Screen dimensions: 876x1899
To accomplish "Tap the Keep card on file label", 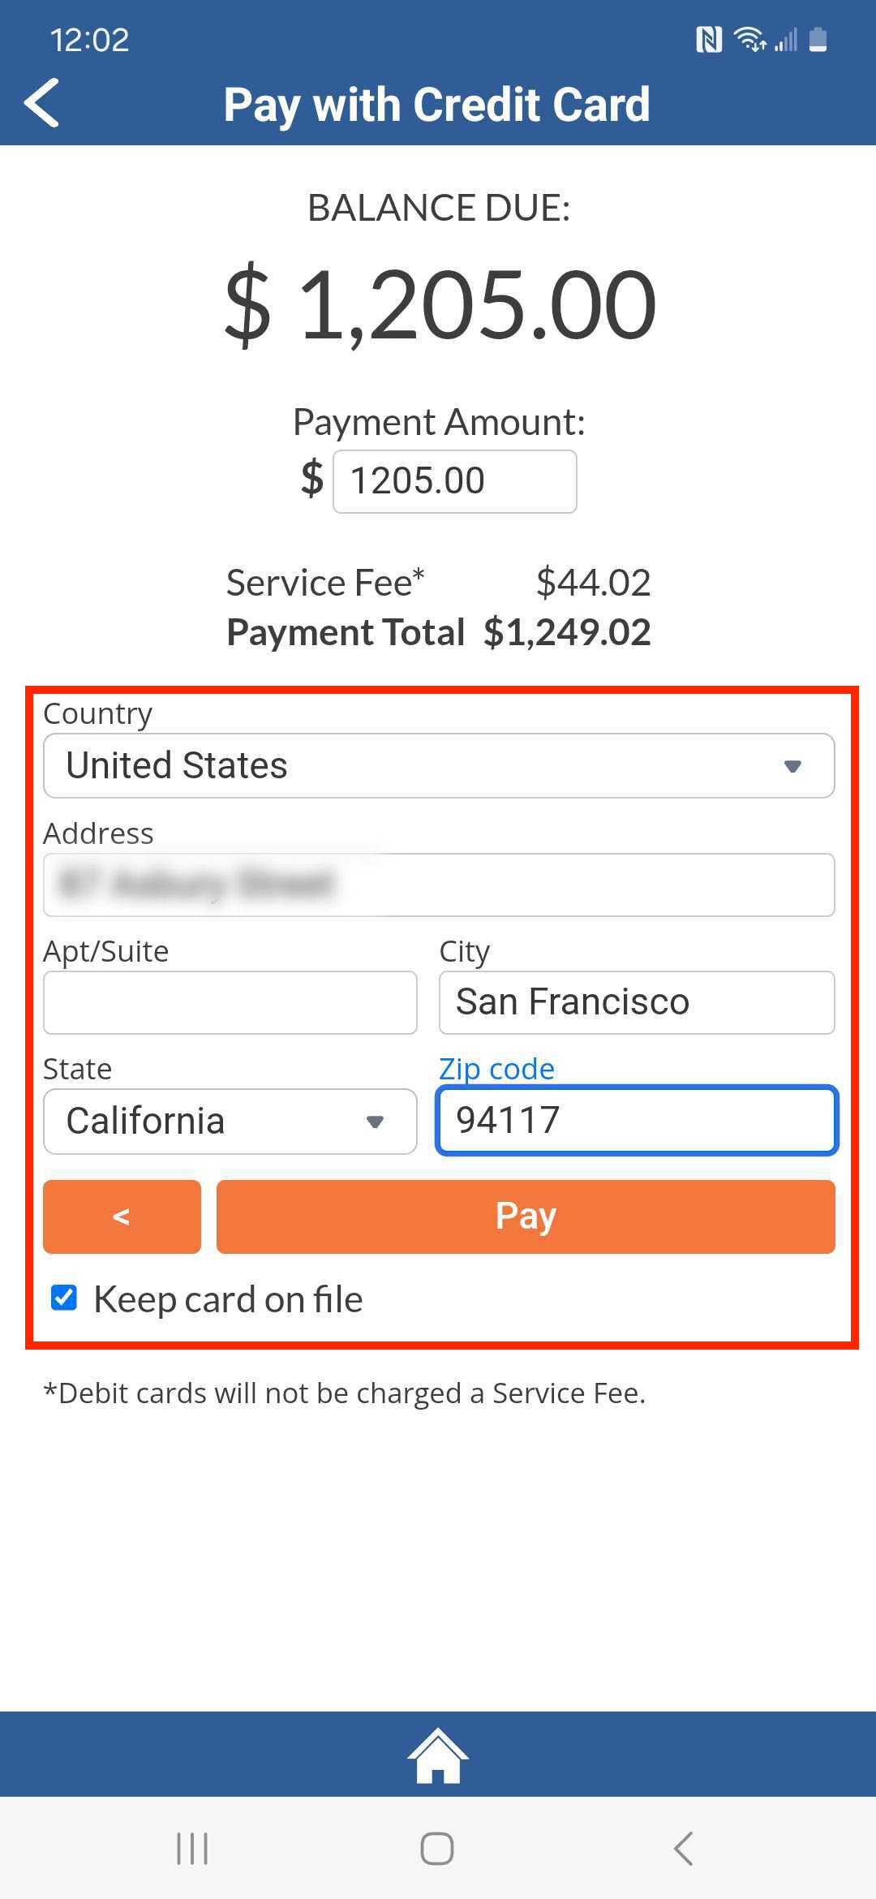I will tap(228, 1299).
